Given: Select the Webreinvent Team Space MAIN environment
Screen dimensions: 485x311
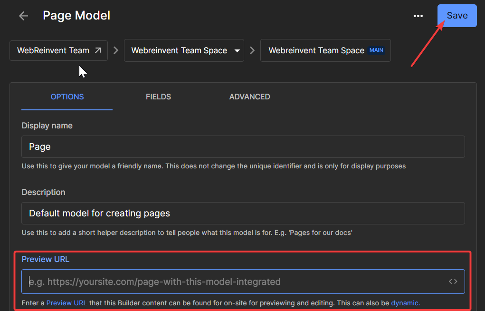Looking at the screenshot, I should point(325,50).
